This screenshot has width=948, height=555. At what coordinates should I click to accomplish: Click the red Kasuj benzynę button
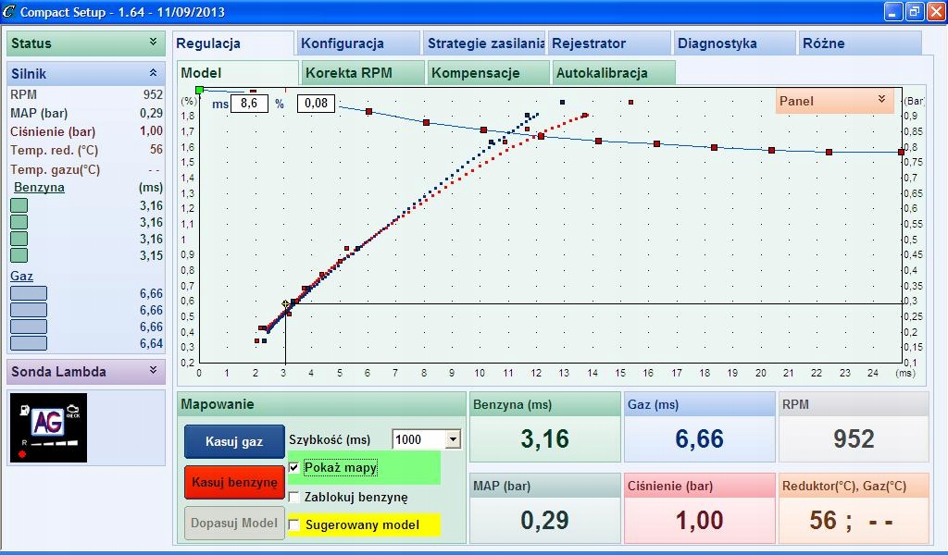click(234, 482)
